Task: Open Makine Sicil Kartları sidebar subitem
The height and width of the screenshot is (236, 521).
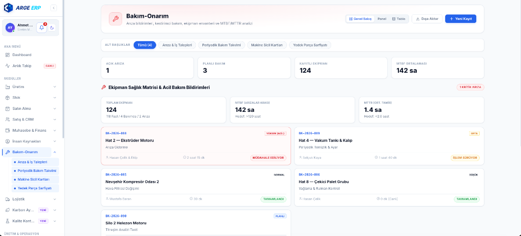Action: point(35,180)
